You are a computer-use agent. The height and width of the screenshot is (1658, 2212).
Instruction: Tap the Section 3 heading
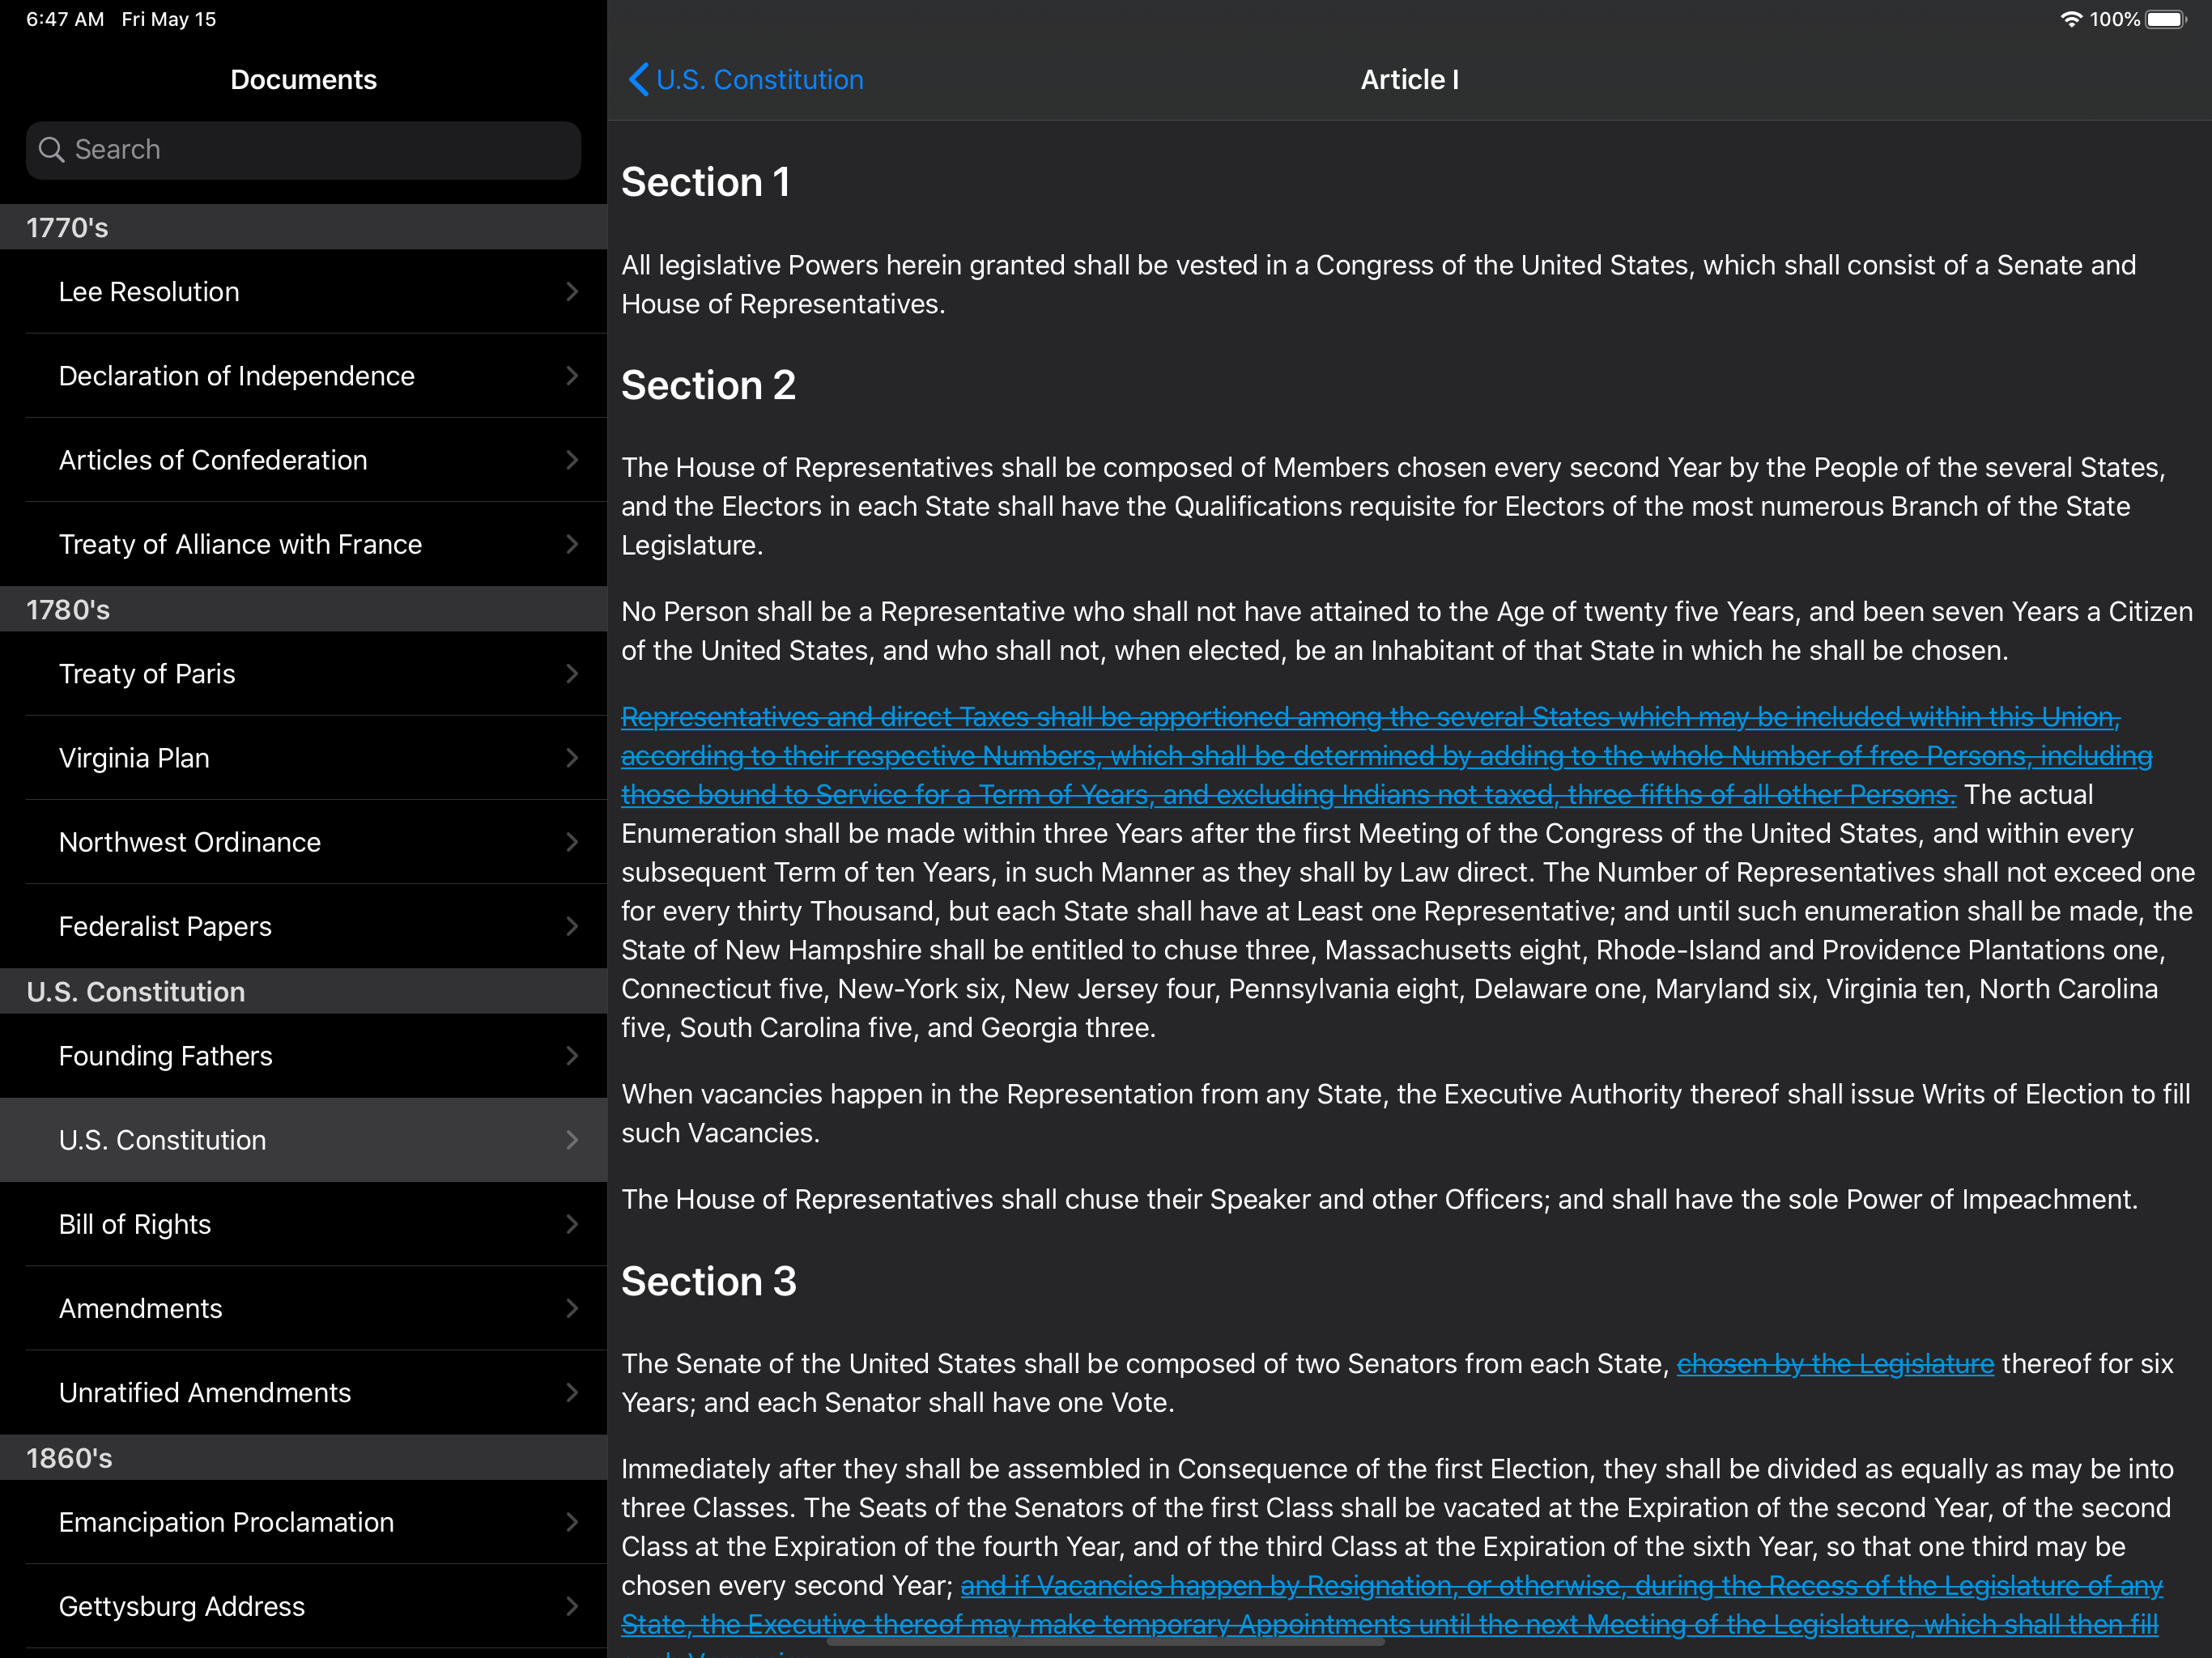[x=708, y=1281]
